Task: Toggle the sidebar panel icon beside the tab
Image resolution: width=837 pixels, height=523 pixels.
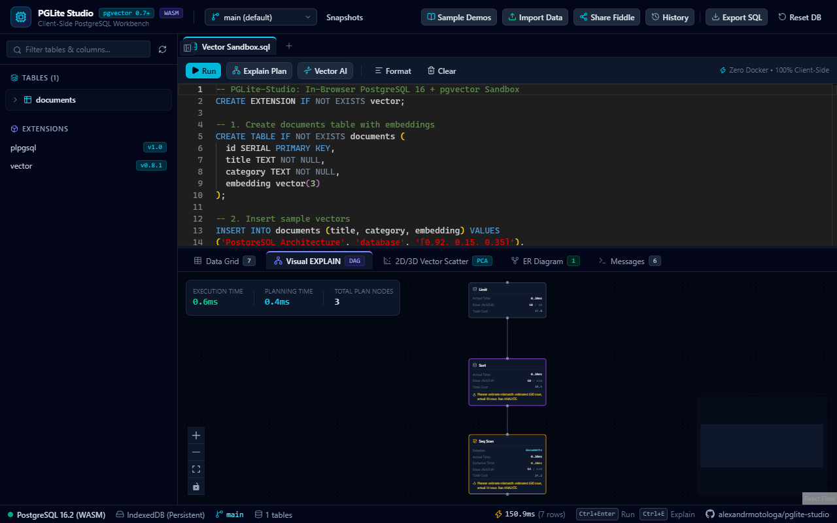Action: [188, 48]
